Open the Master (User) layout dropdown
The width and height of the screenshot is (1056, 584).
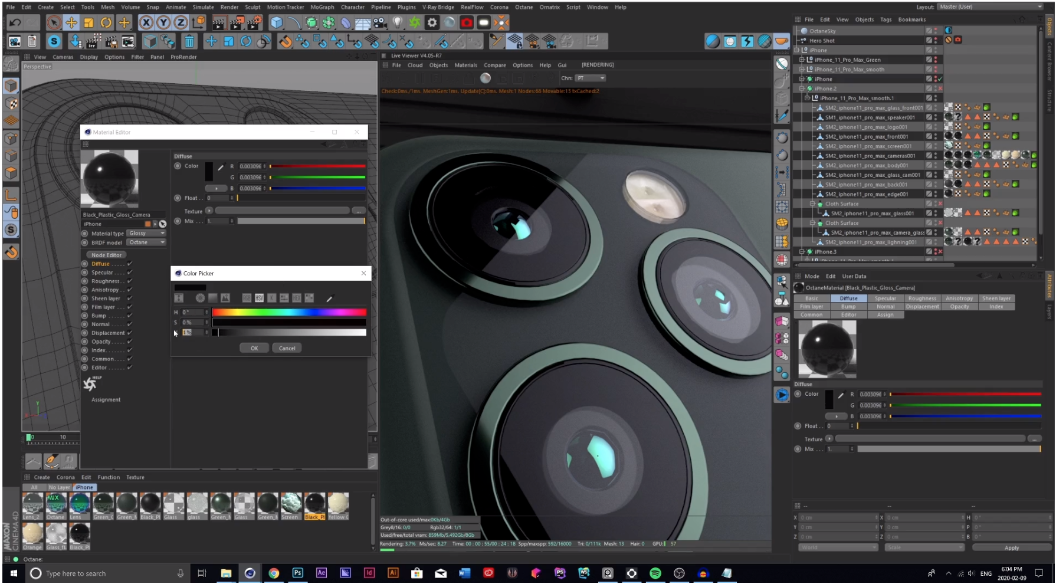pyautogui.click(x=990, y=7)
